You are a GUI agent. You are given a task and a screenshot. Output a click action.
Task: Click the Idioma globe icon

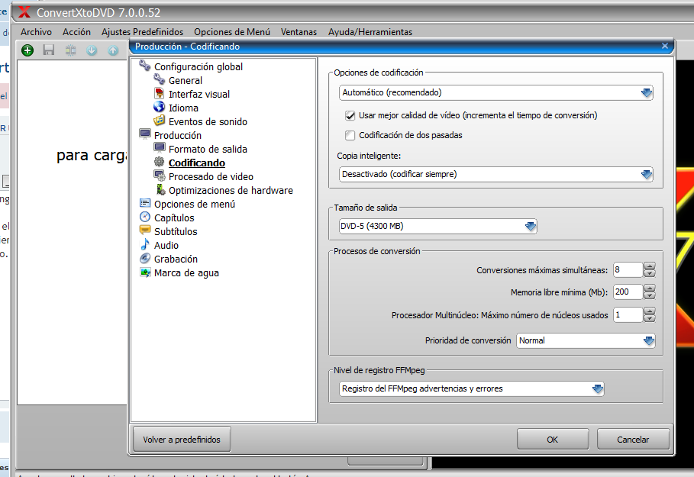(159, 107)
